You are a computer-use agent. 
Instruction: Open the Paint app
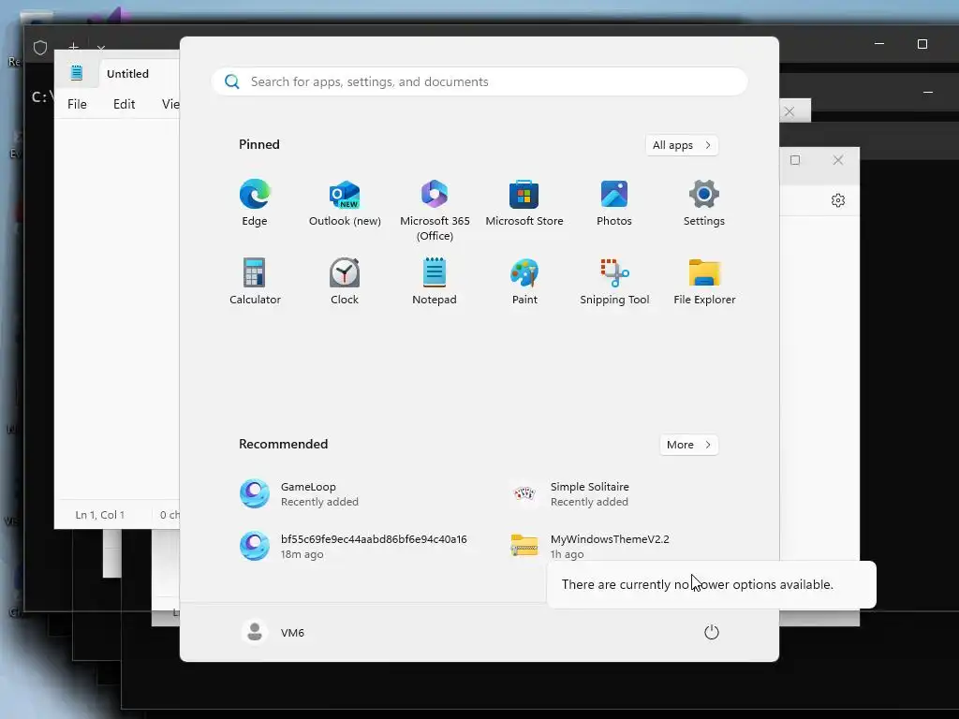pos(524,281)
